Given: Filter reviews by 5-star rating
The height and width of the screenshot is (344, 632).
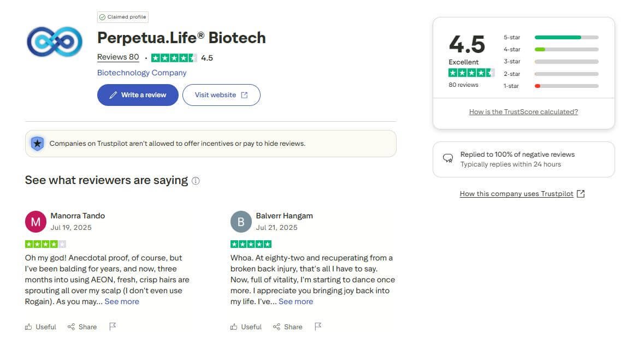Looking at the screenshot, I should coord(551,37).
